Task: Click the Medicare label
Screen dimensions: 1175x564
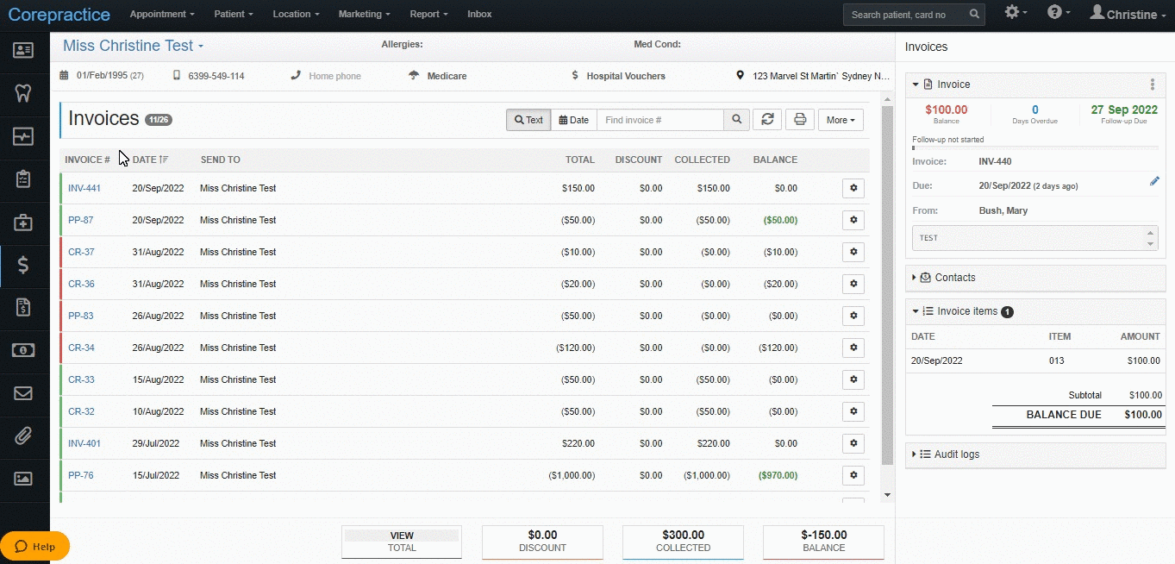Action: [x=447, y=76]
